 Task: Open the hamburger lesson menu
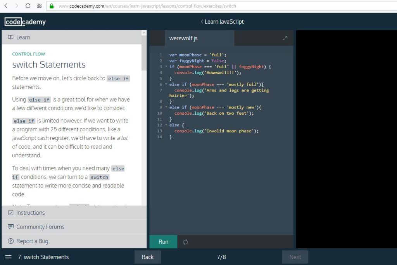click(x=8, y=257)
